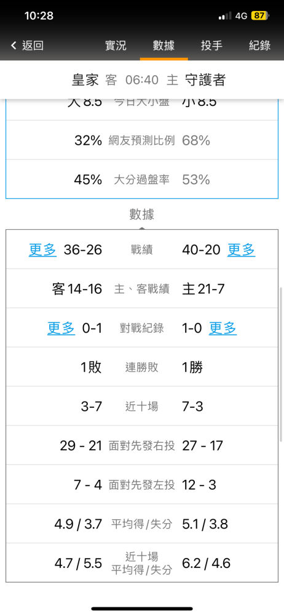Image resolution: width=284 pixels, height=616 pixels.
Task: Open 更多 link next to 40-20 record
Action: point(241,250)
